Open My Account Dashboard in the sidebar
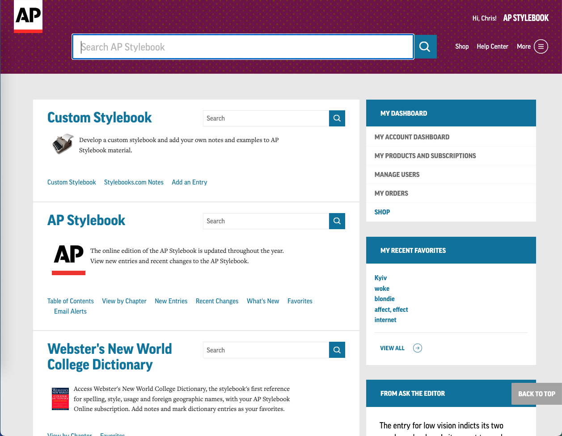This screenshot has width=562, height=436. coord(412,137)
